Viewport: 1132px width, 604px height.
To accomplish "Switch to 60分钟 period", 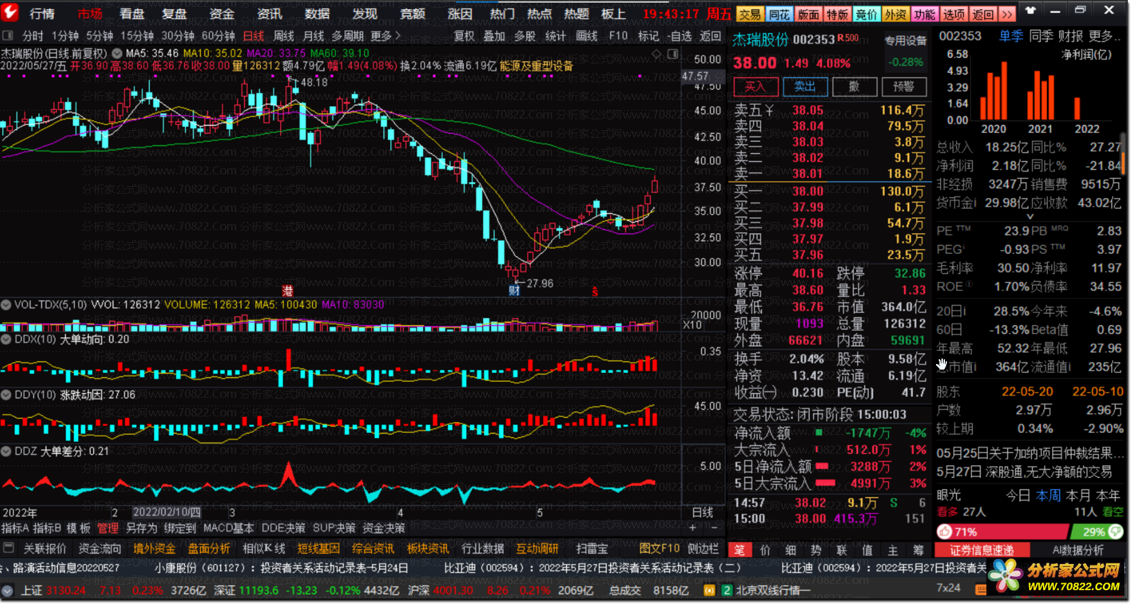I will pos(218,36).
